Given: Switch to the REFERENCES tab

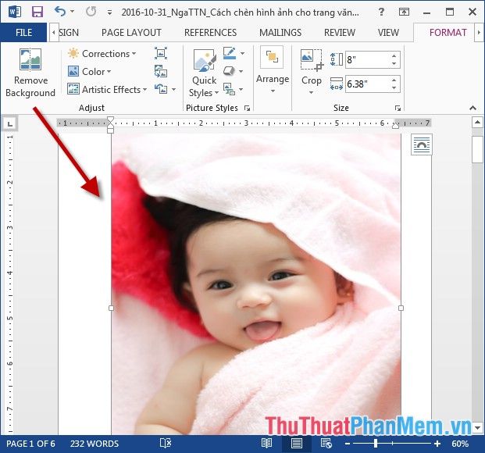Looking at the screenshot, I should (210, 33).
